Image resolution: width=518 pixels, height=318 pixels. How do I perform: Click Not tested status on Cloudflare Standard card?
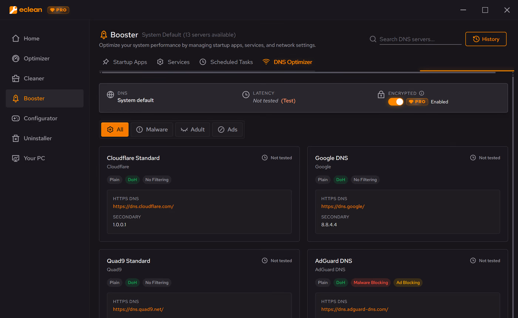click(281, 158)
